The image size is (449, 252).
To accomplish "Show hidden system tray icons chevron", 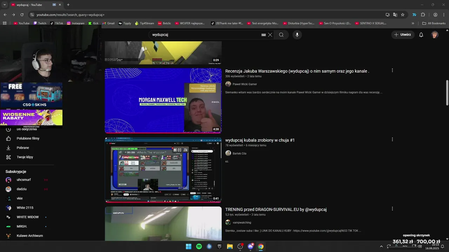I will [x=381, y=246].
